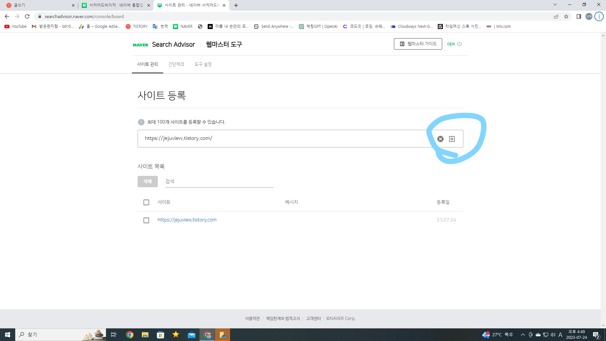Switch to the 도구 설정 tab
Screen dimensions: 606x341
click(x=203, y=64)
